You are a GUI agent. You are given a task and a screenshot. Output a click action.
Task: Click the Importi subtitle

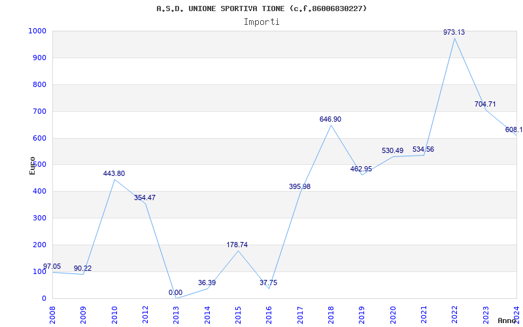click(x=261, y=22)
